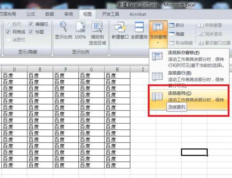This screenshot has height=178, width=232.
Task: Open the Developer tab (开发工具)
Action: click(x=111, y=14)
